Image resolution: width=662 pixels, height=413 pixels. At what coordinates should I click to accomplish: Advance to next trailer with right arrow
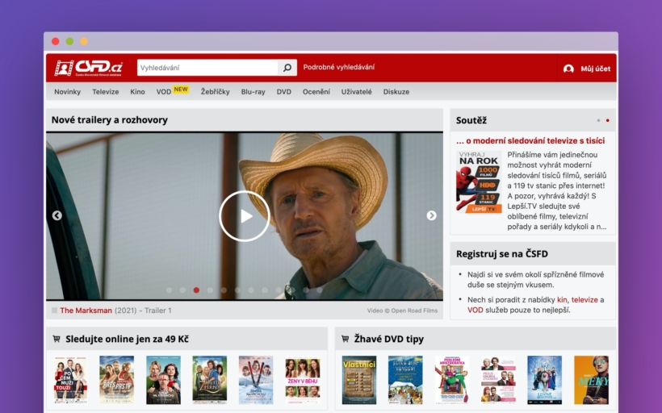[x=431, y=215]
